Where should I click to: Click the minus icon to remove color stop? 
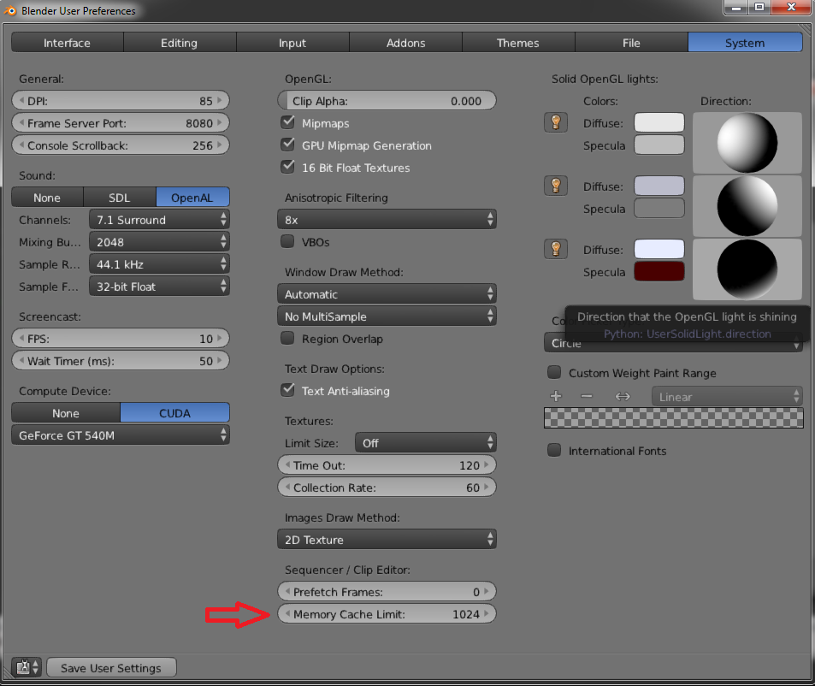(587, 396)
